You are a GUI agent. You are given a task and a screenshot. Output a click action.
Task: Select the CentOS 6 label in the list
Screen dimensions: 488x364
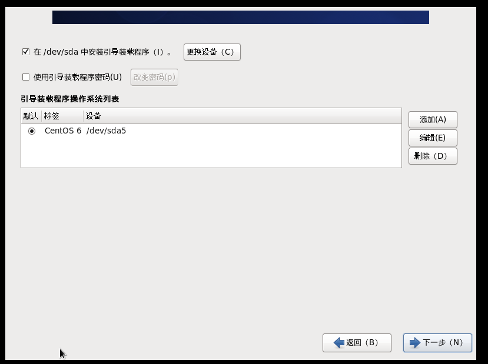tap(63, 131)
